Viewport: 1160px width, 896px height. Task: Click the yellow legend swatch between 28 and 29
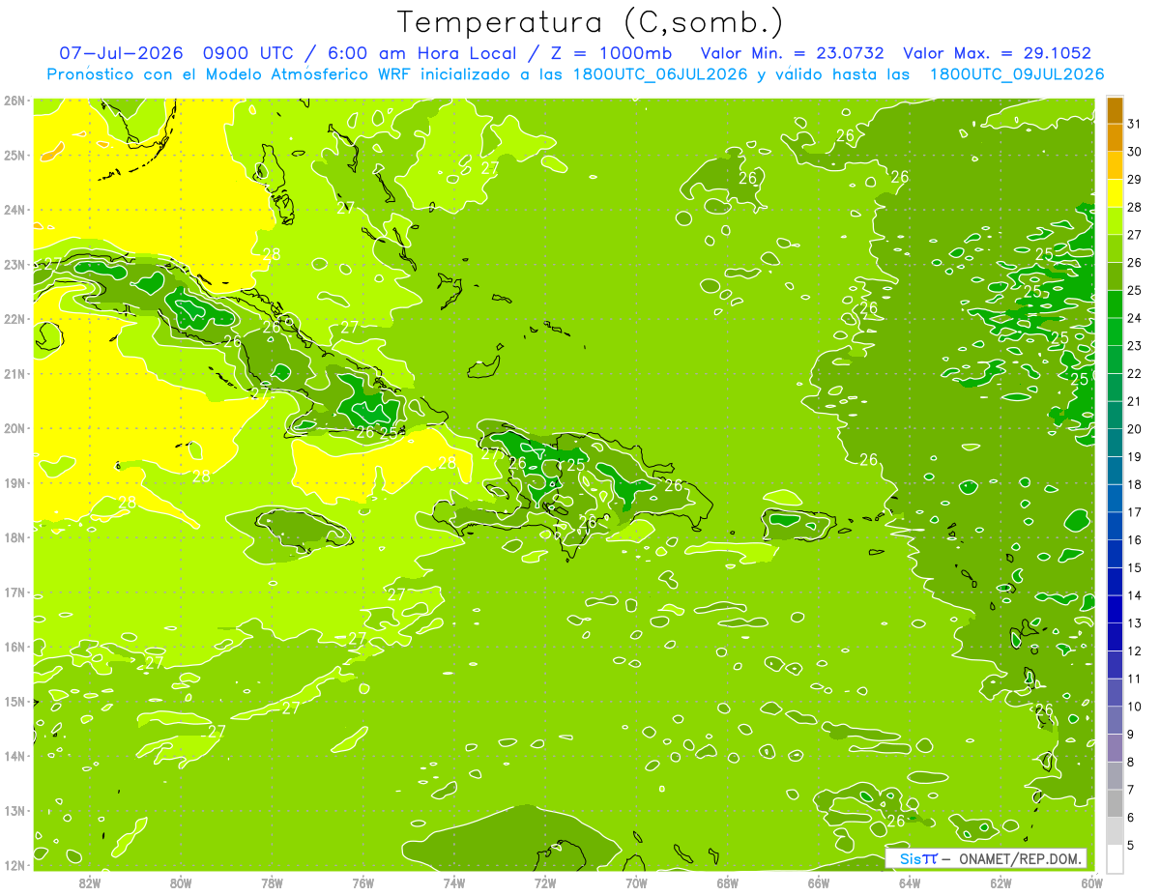tap(1115, 193)
